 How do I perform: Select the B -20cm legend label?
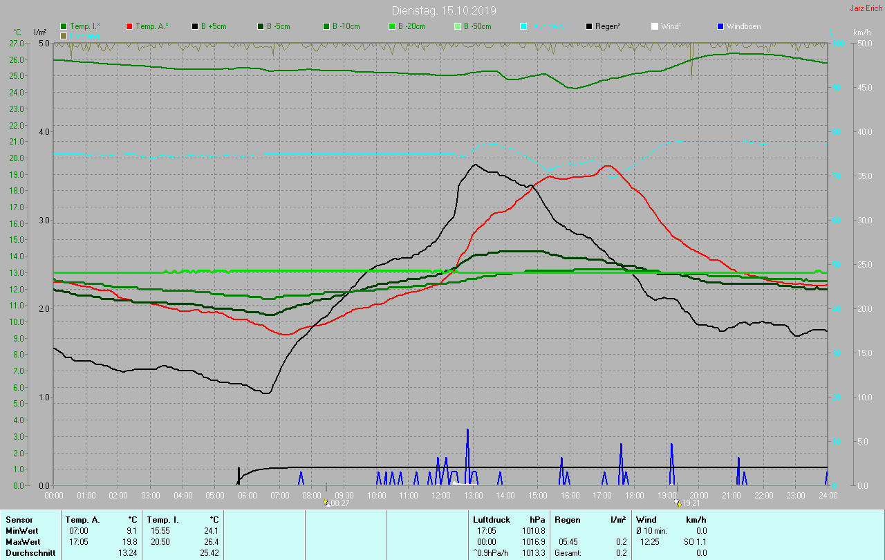click(411, 26)
